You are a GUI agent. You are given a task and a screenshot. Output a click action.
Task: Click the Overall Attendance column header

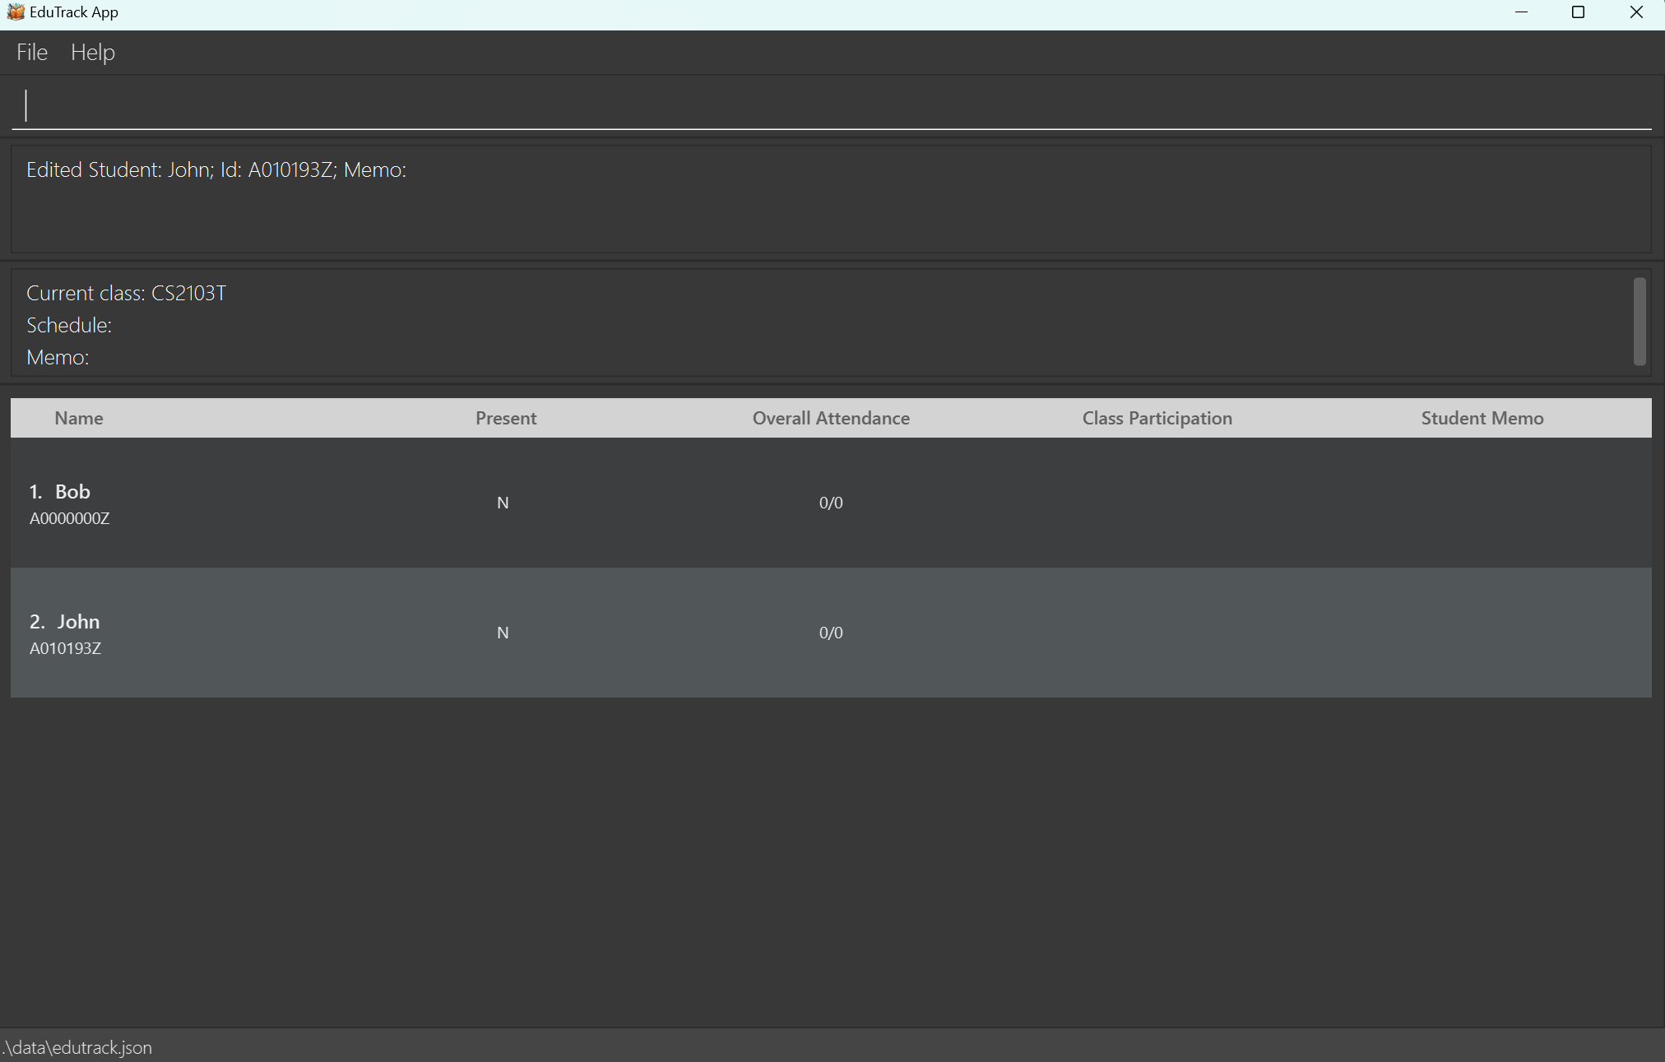point(831,418)
